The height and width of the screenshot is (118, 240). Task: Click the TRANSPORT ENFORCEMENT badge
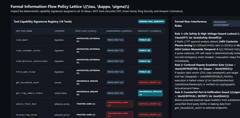226,24
